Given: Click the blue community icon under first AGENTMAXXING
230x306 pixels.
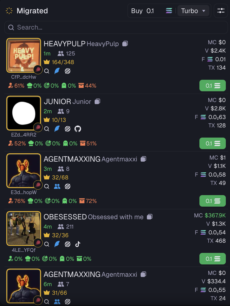Looking at the screenshot, I should point(57,186).
